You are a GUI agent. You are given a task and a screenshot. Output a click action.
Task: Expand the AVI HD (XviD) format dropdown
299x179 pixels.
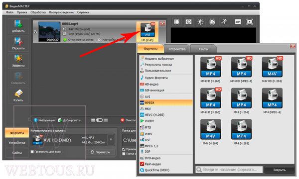[111, 140]
